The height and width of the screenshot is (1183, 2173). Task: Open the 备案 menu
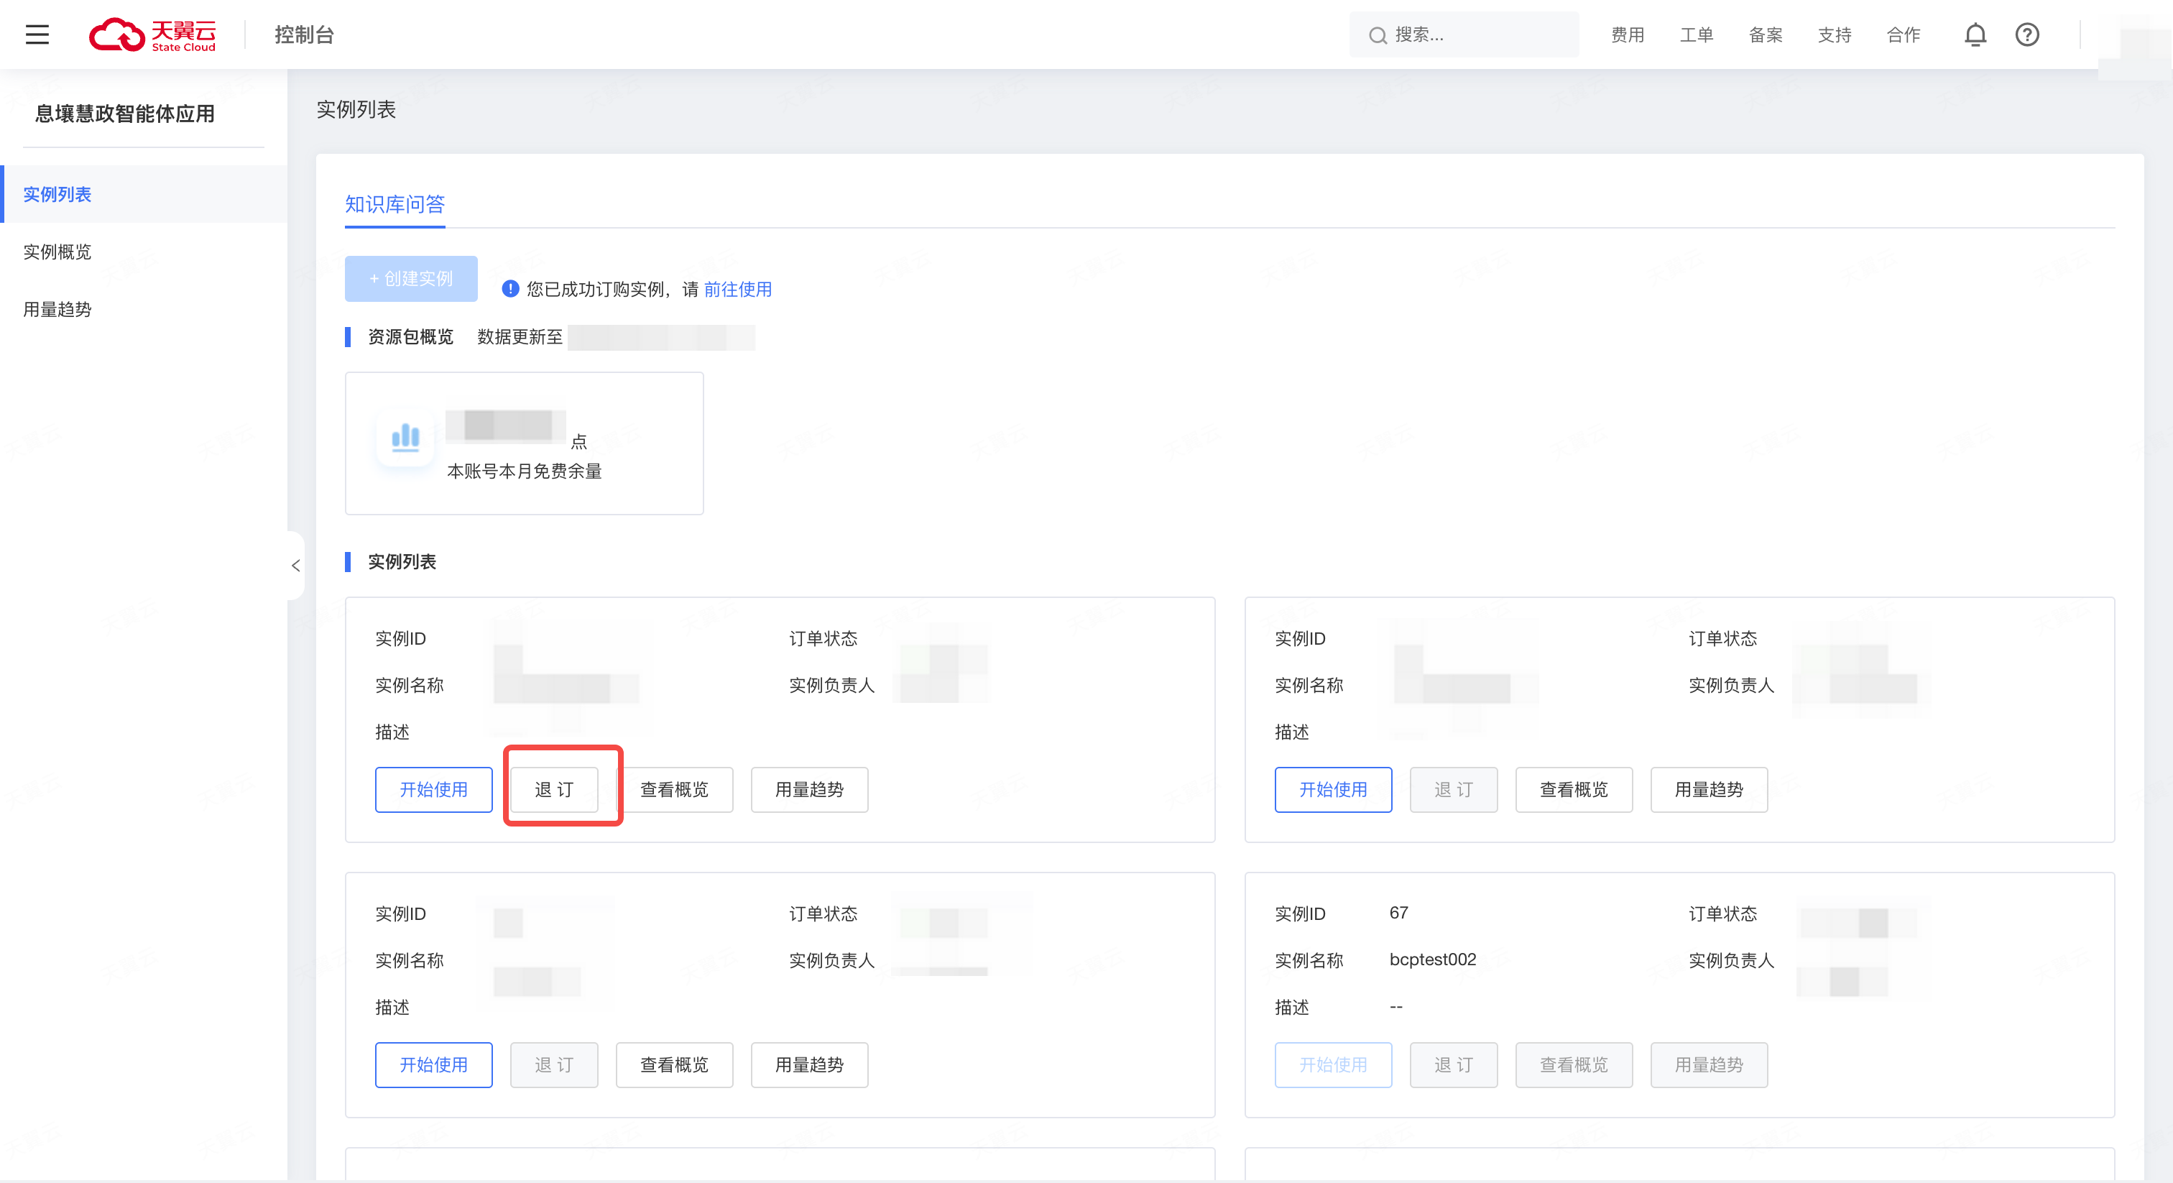[x=1766, y=34]
